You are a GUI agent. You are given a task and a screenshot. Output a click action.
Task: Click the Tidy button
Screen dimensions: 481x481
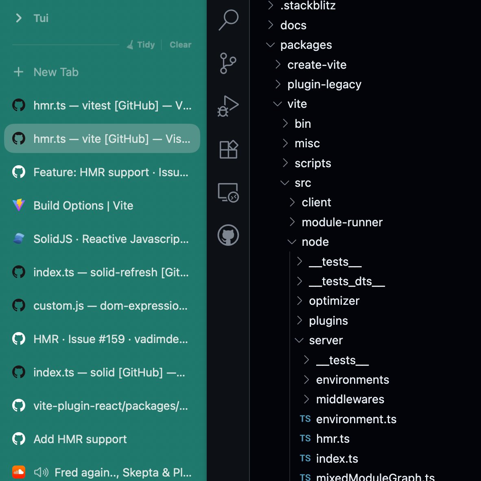coord(141,45)
